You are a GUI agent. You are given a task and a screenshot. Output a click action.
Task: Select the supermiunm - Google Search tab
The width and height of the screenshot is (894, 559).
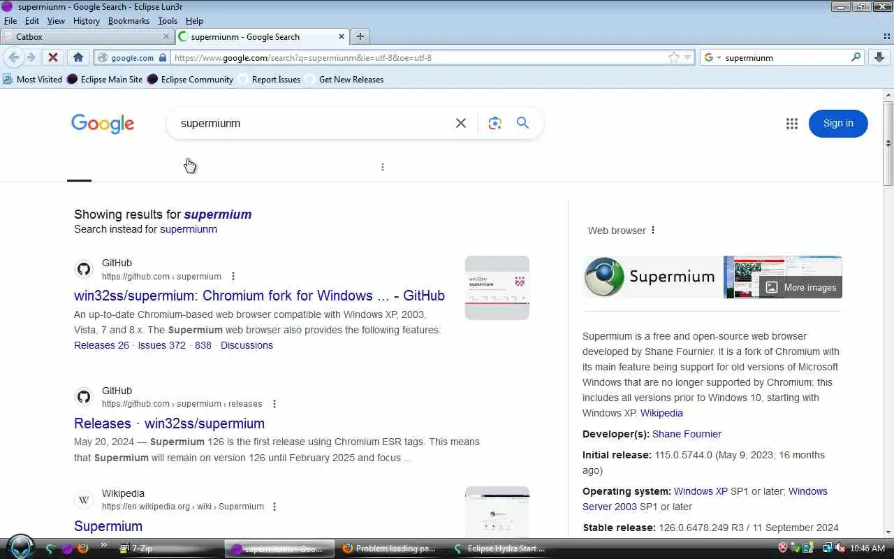pos(263,36)
